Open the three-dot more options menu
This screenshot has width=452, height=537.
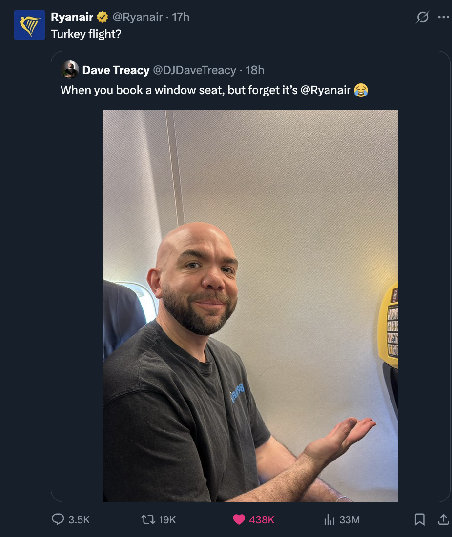(x=443, y=17)
